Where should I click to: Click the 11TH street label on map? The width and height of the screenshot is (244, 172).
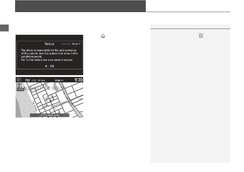pos(80,99)
